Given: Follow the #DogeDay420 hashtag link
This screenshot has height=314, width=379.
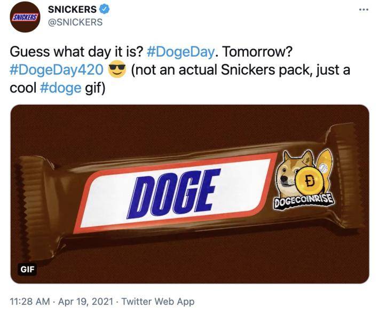Looking at the screenshot, I should (57, 70).
